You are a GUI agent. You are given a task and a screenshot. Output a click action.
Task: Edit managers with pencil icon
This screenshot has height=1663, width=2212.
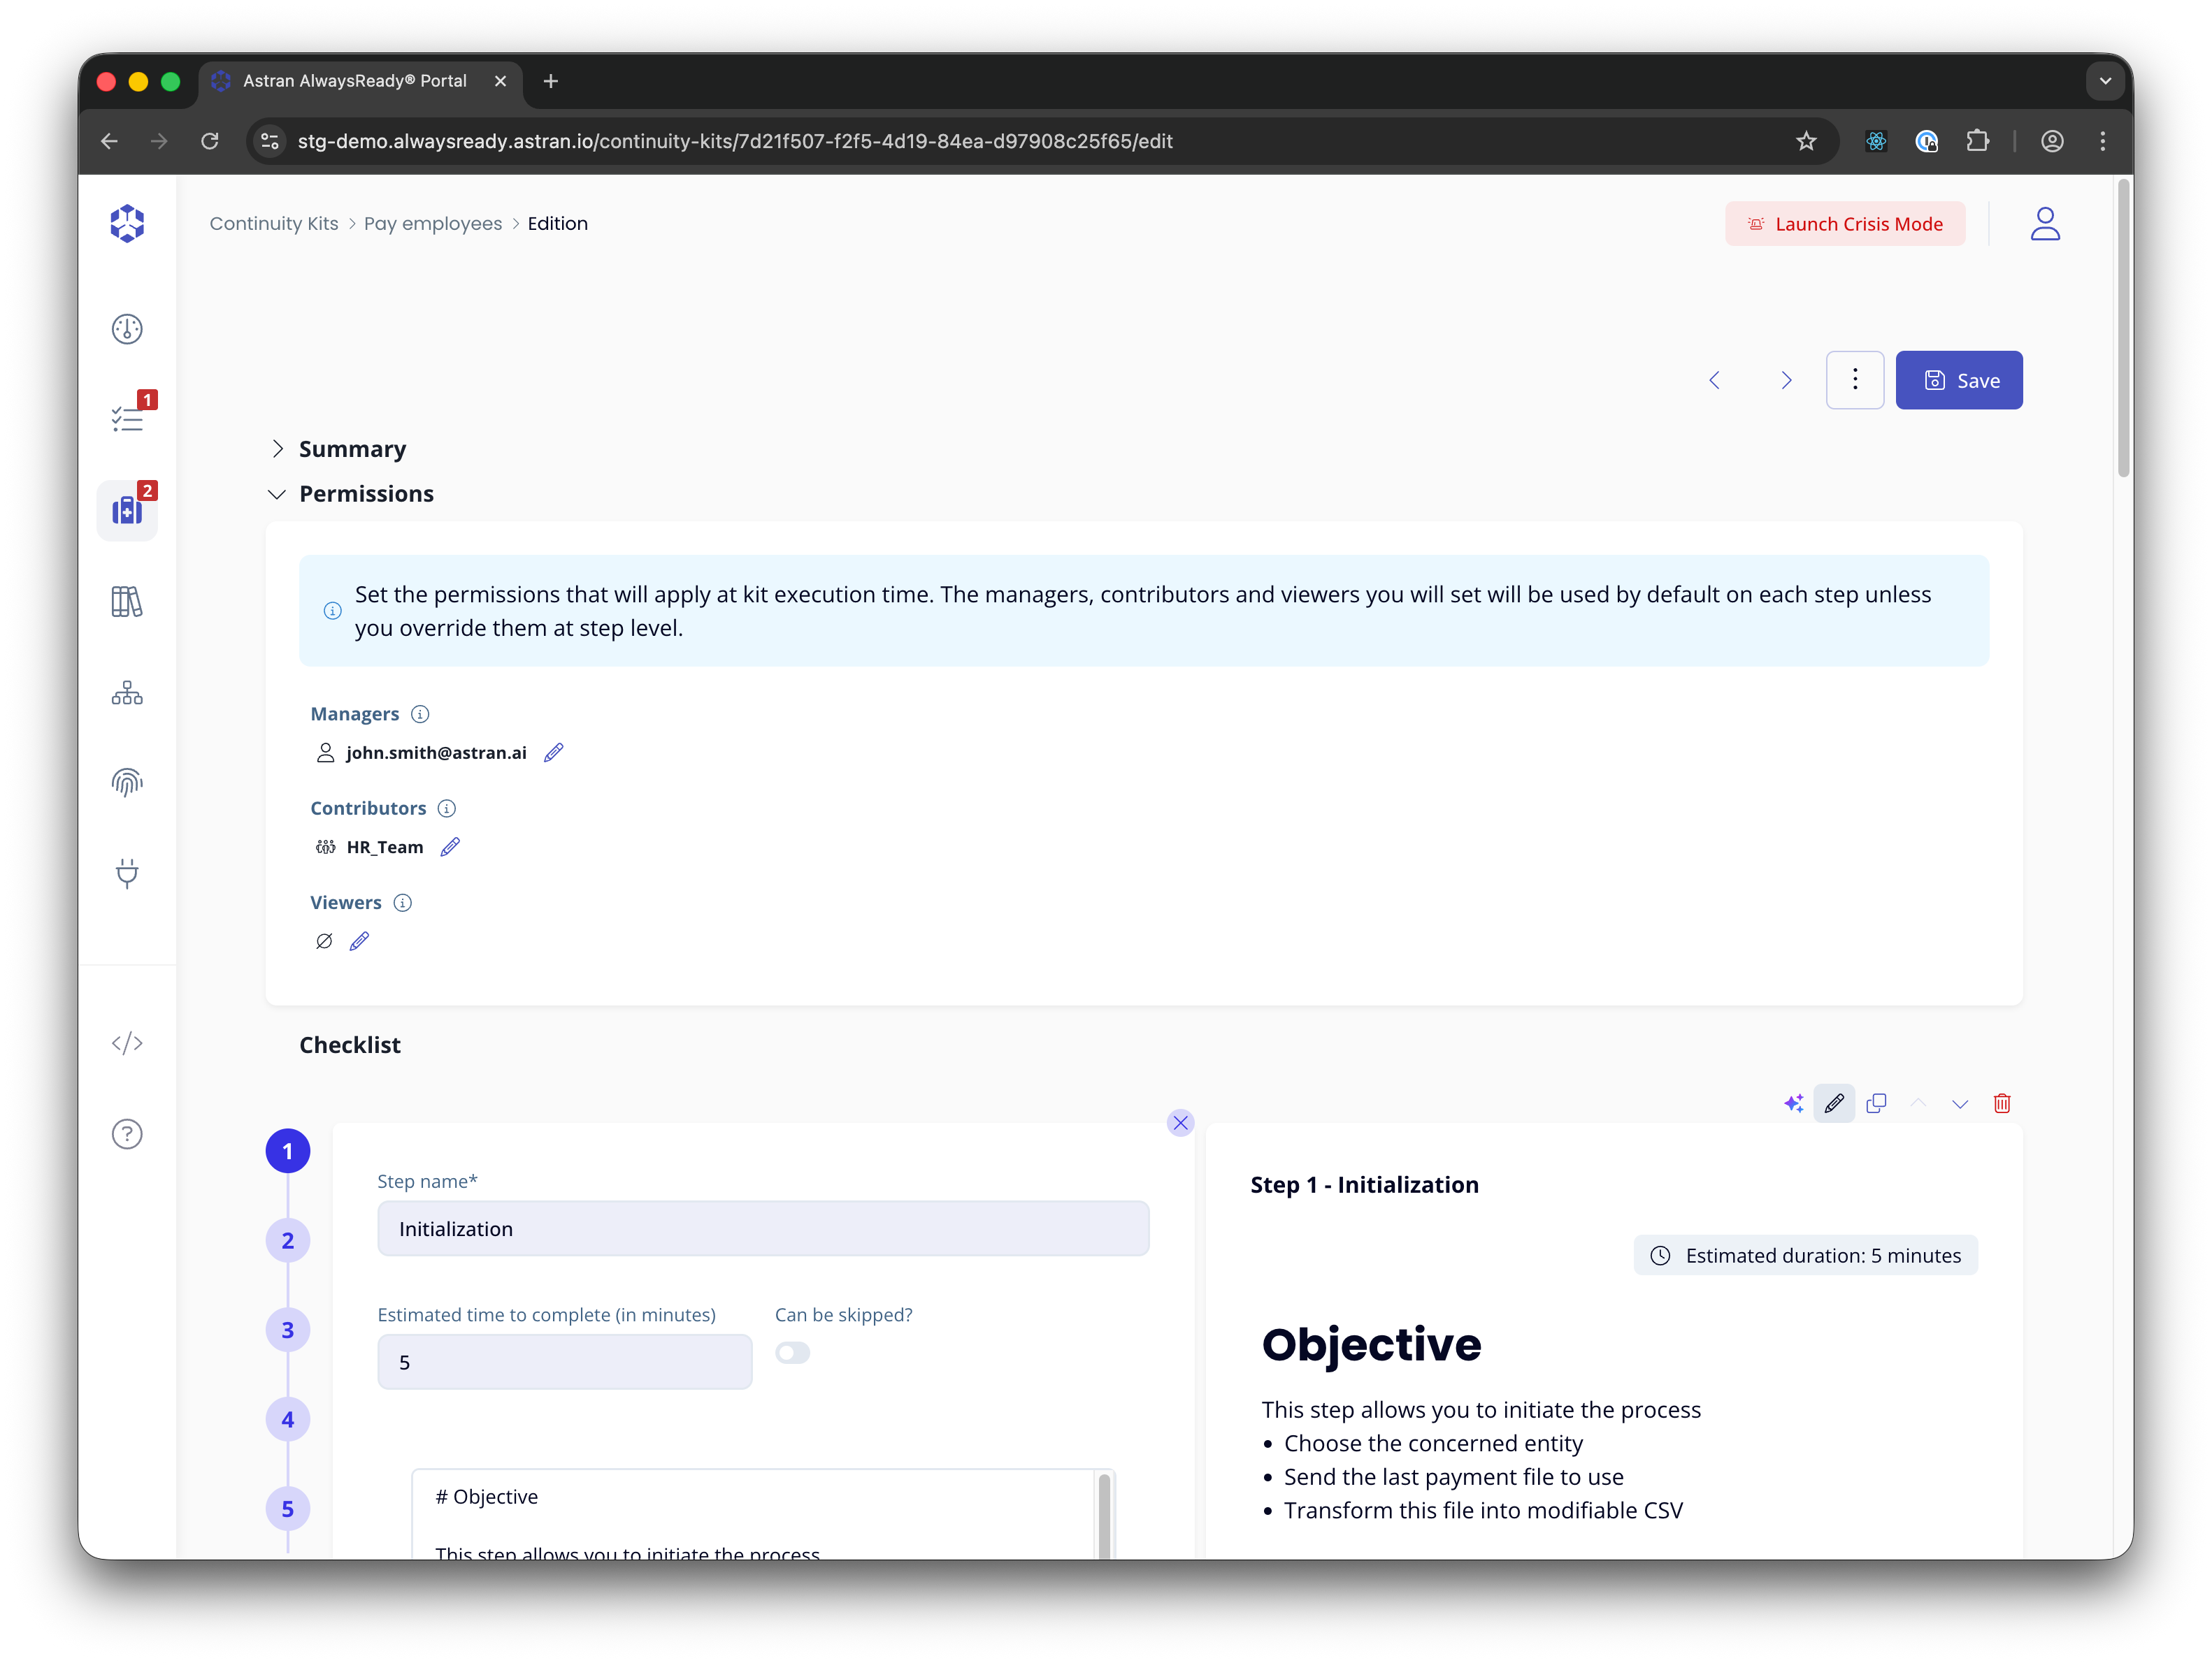(554, 753)
